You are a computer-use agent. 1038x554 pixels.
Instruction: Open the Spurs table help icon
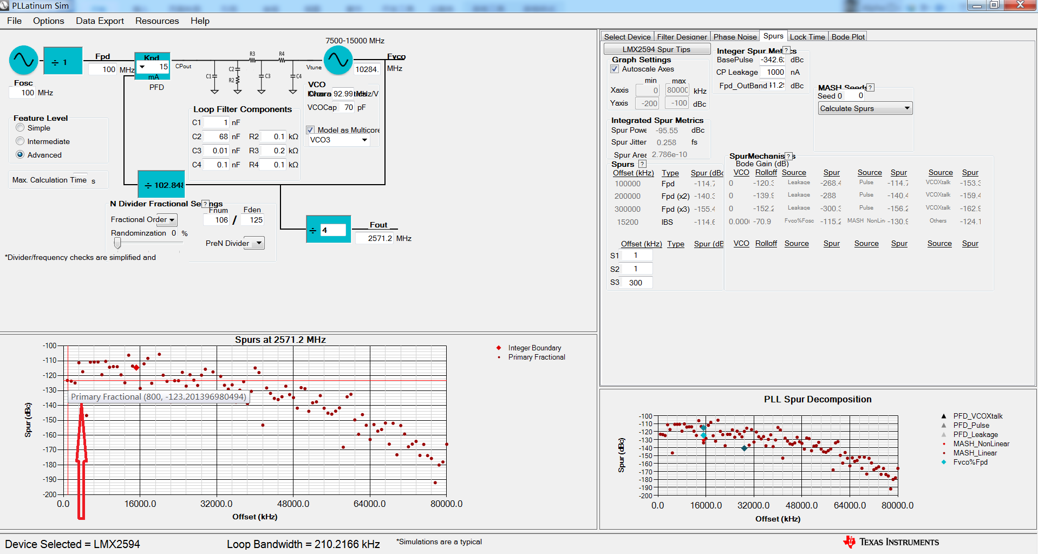[x=642, y=164]
